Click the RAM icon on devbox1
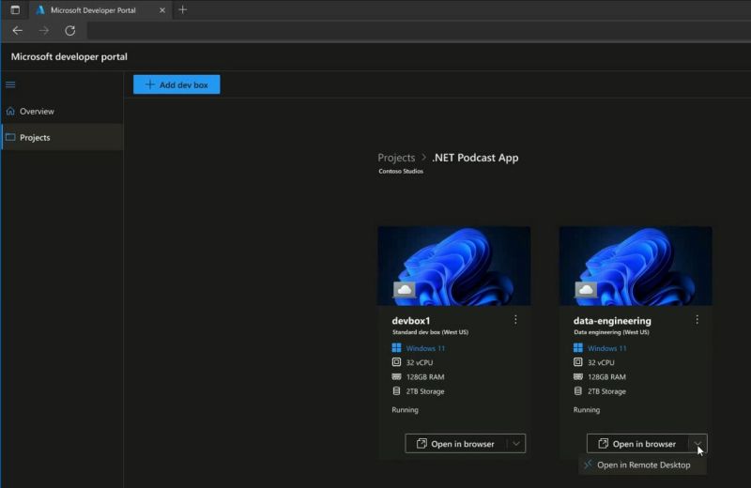 [396, 376]
